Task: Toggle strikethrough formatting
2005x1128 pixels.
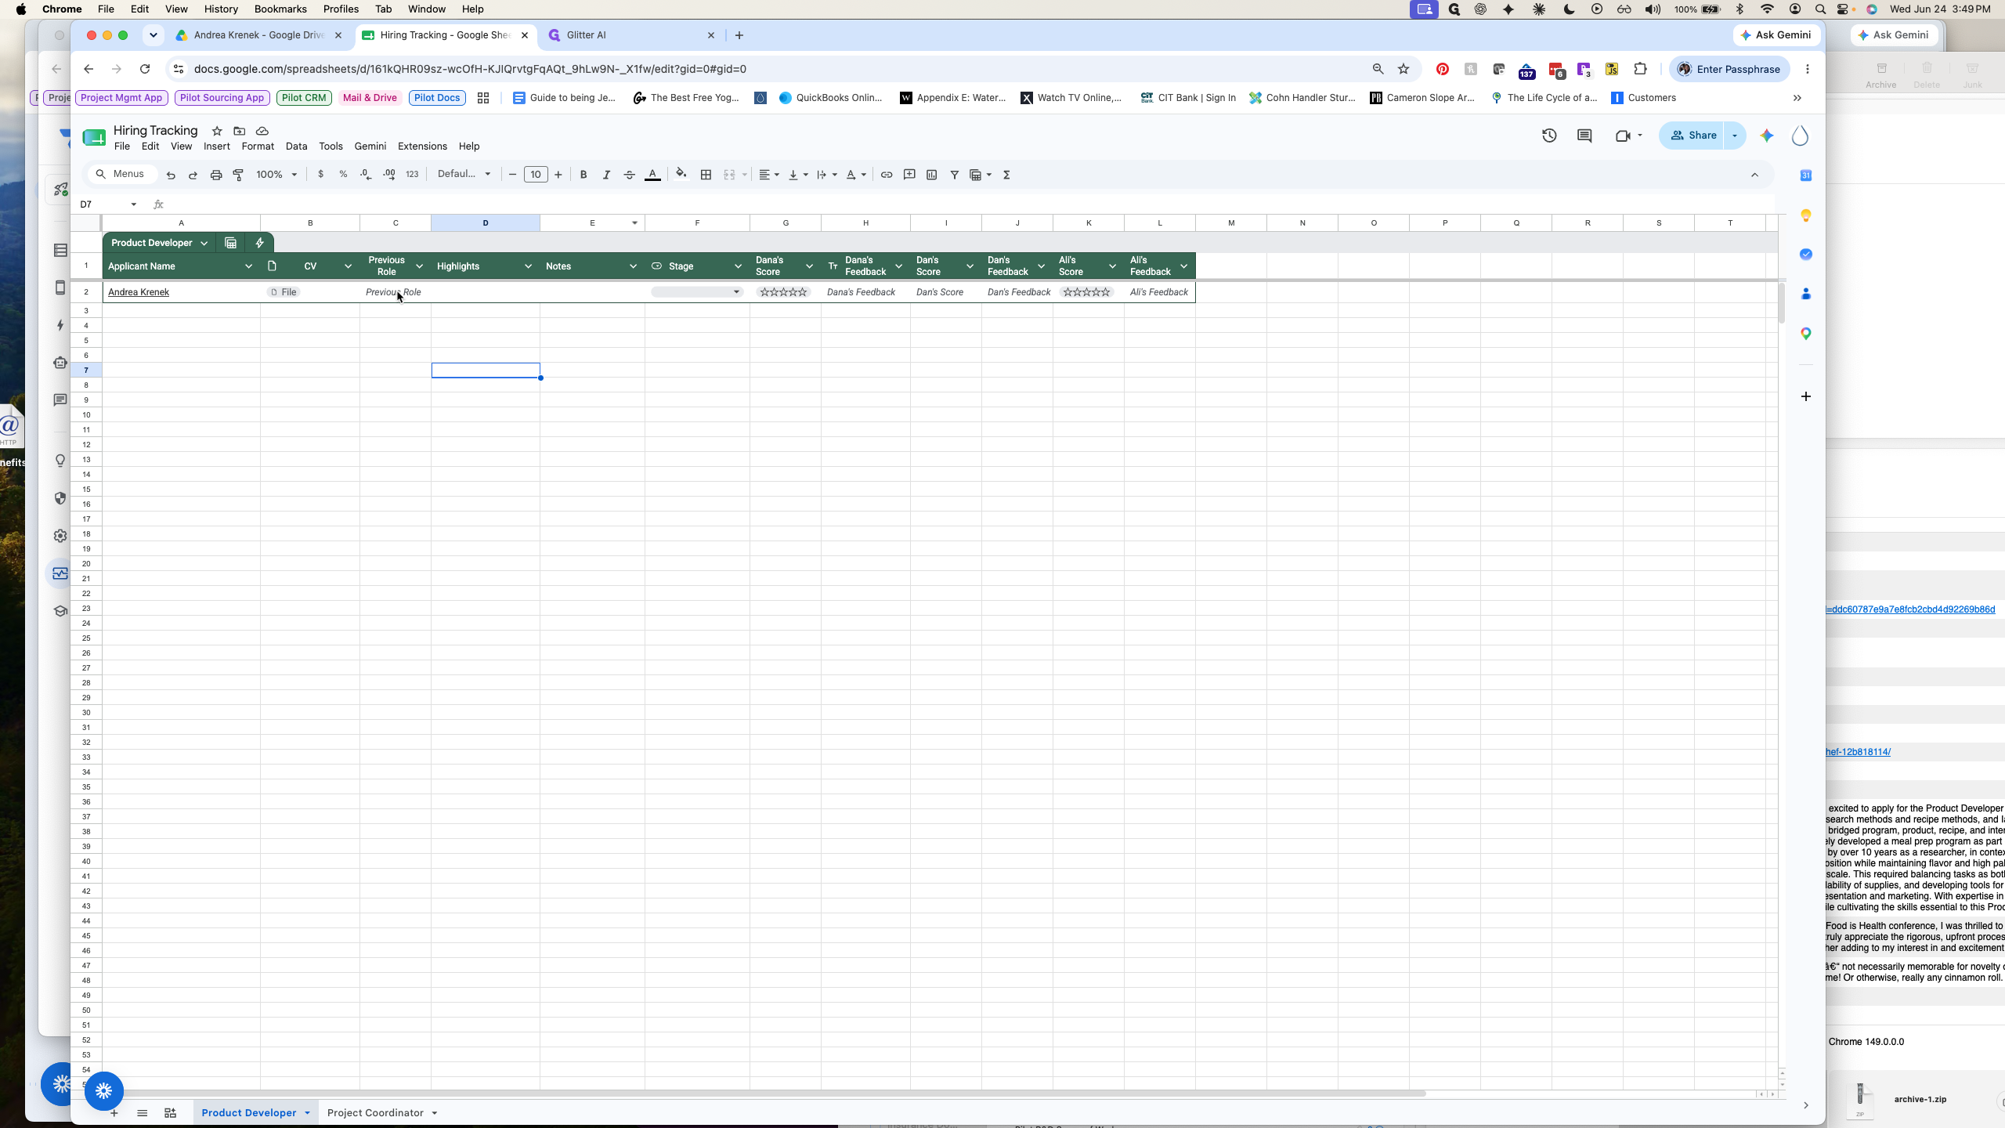Action: [x=629, y=175]
